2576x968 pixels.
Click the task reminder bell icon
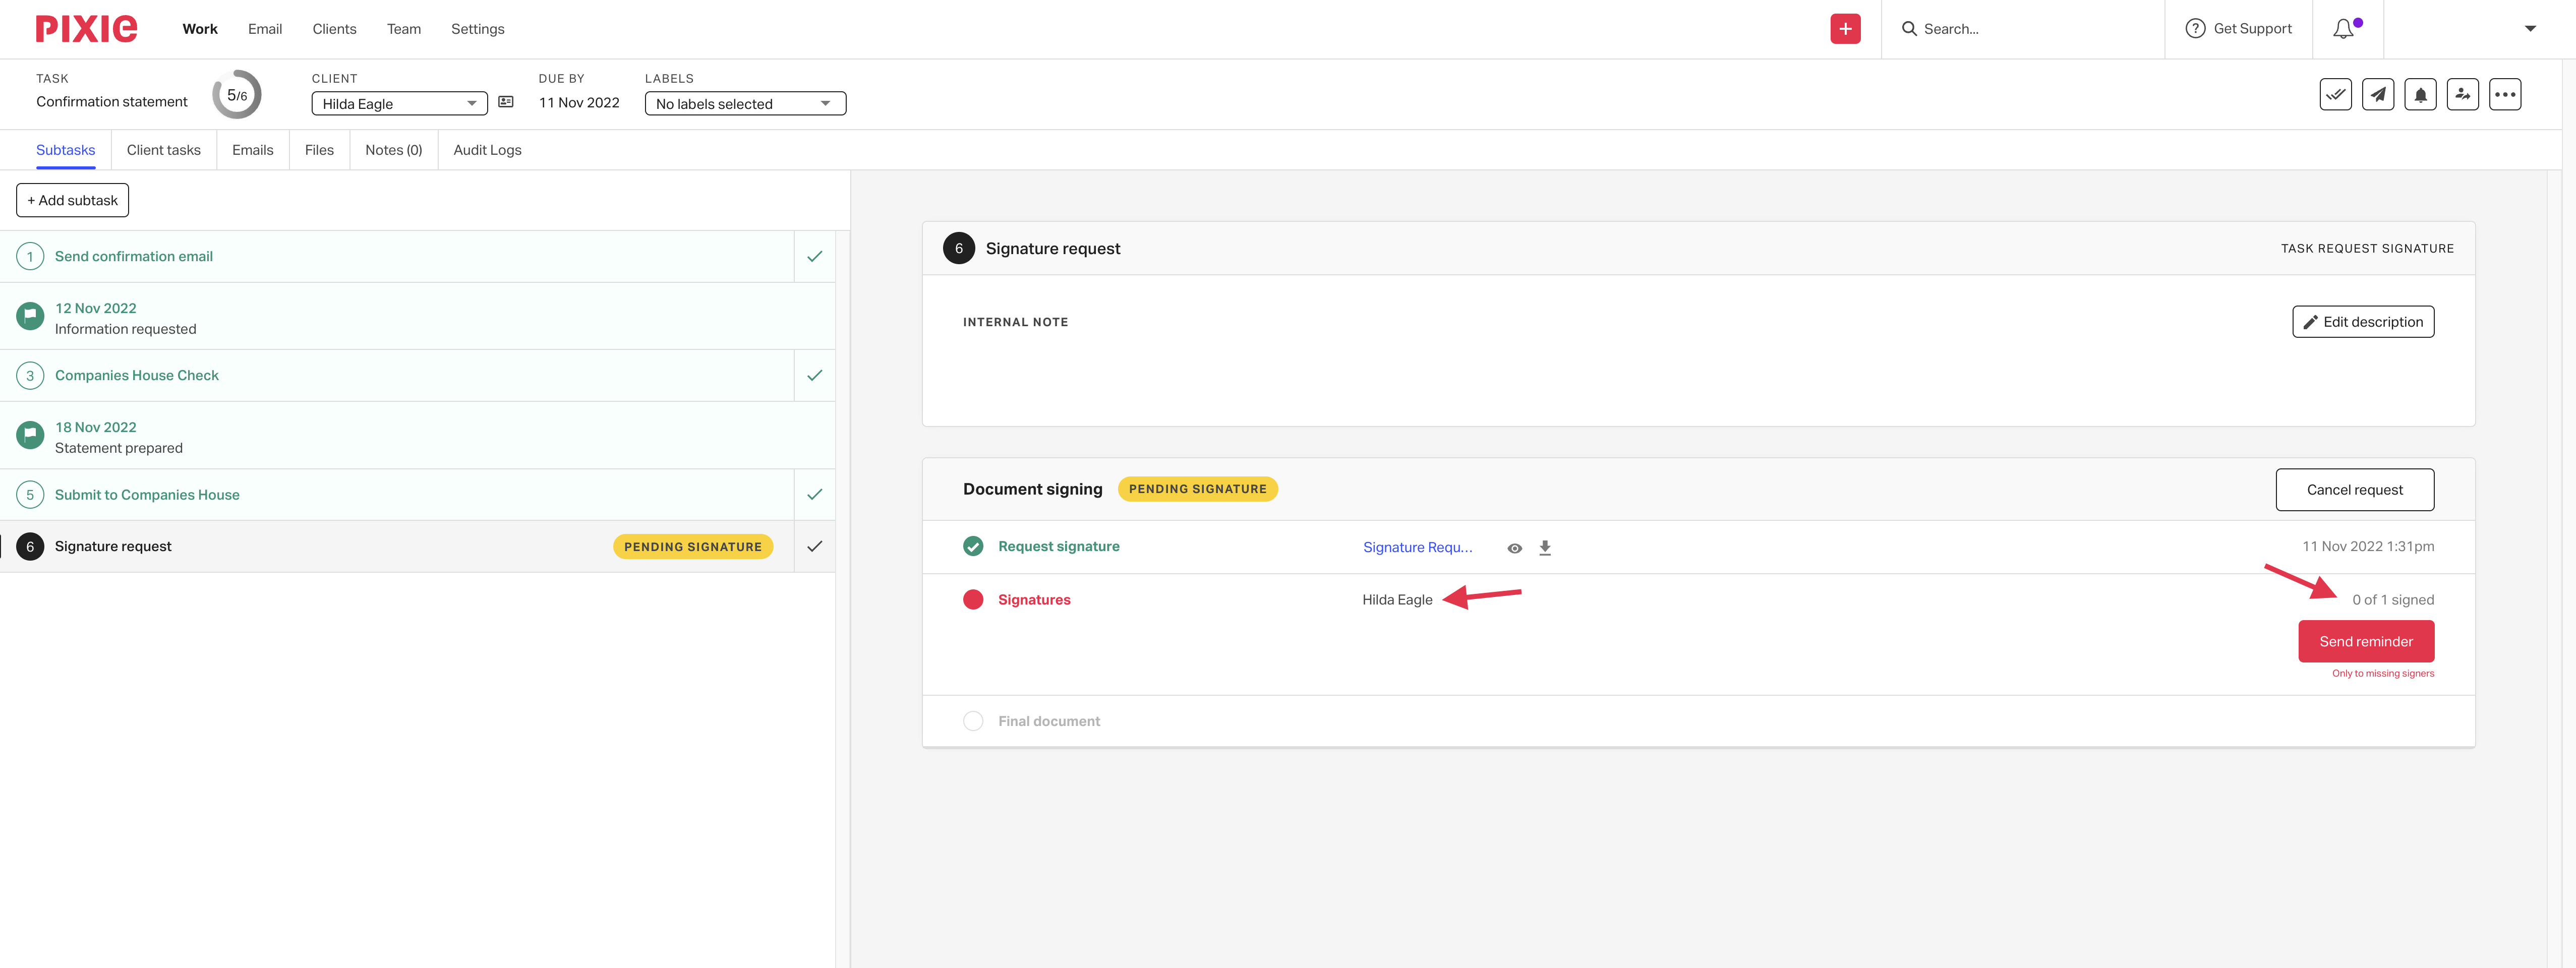(2420, 95)
